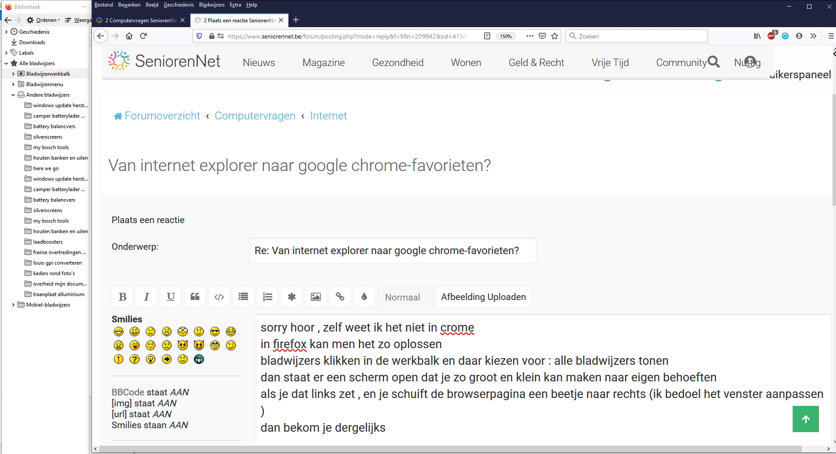Bookmark this page with the star icon
The width and height of the screenshot is (836, 454).
(555, 36)
